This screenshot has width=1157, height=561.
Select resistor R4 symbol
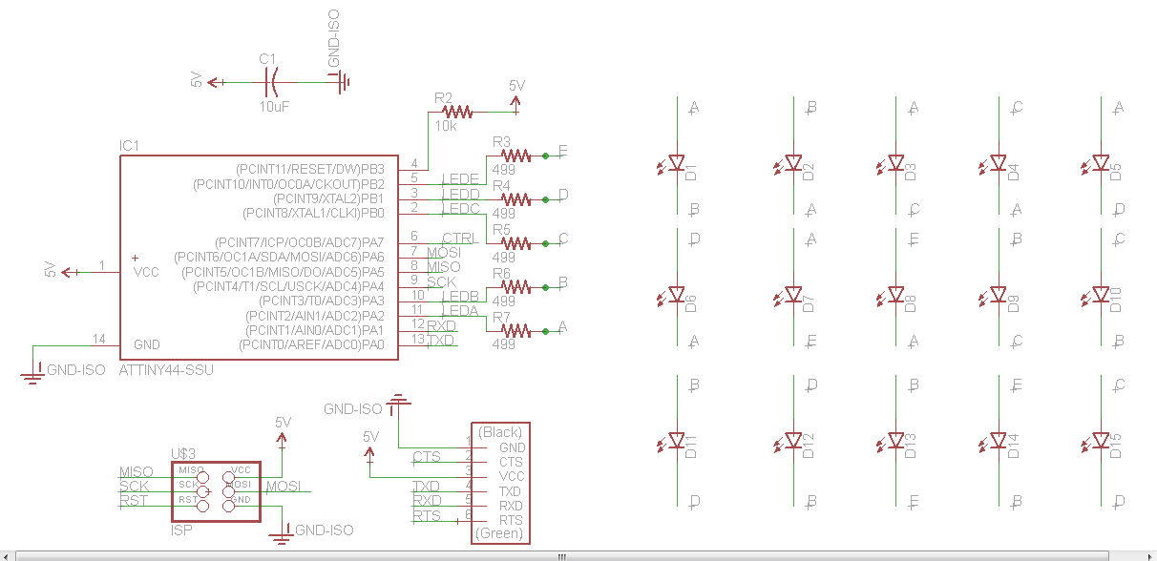pos(515,198)
